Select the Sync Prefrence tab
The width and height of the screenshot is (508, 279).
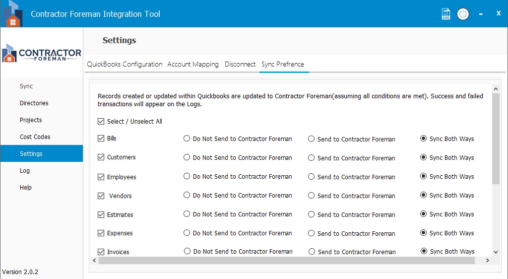point(283,64)
